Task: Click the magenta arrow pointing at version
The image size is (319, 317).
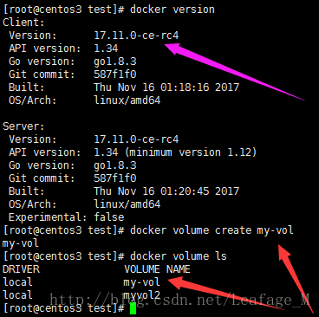Action: [234, 72]
